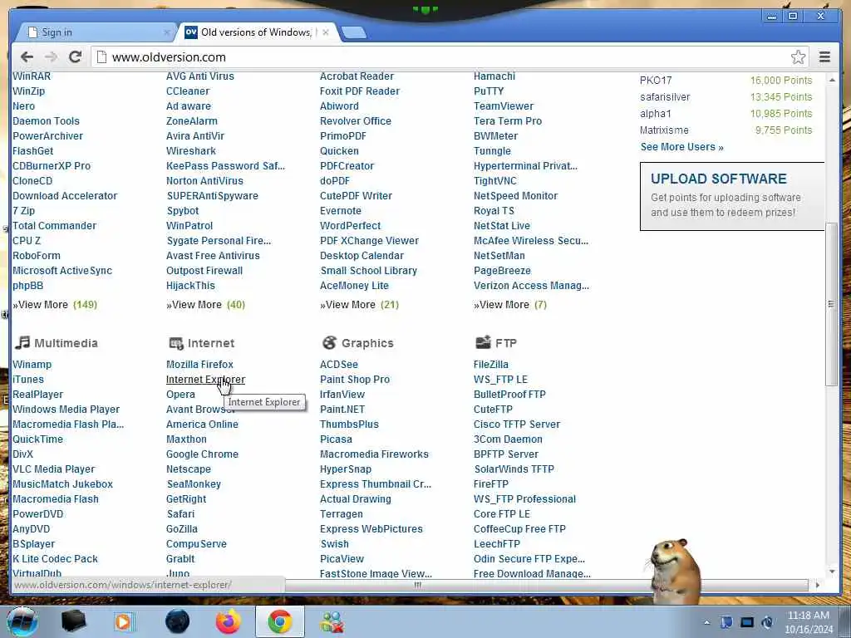Open the WinZip link

click(29, 91)
